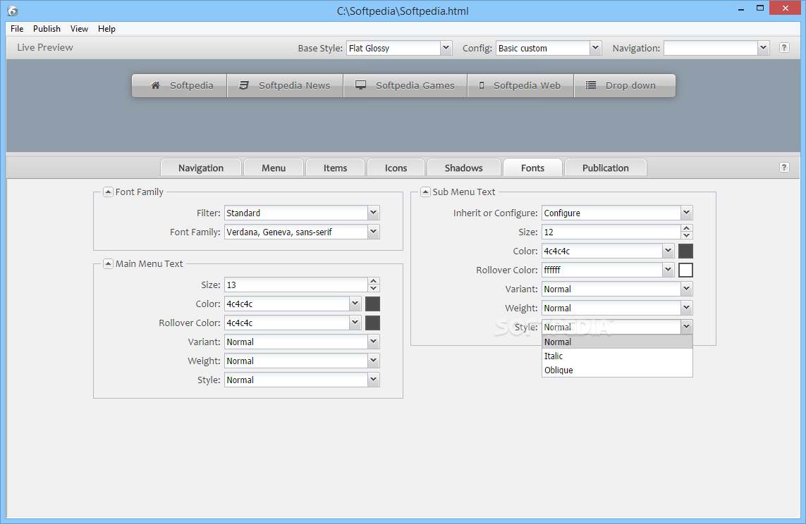Viewport: 806px width, 524px height.
Task: Select Normal in the Style dropdown list
Action: click(617, 342)
